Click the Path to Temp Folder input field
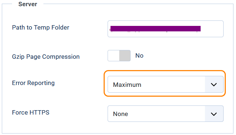 [x=165, y=29]
